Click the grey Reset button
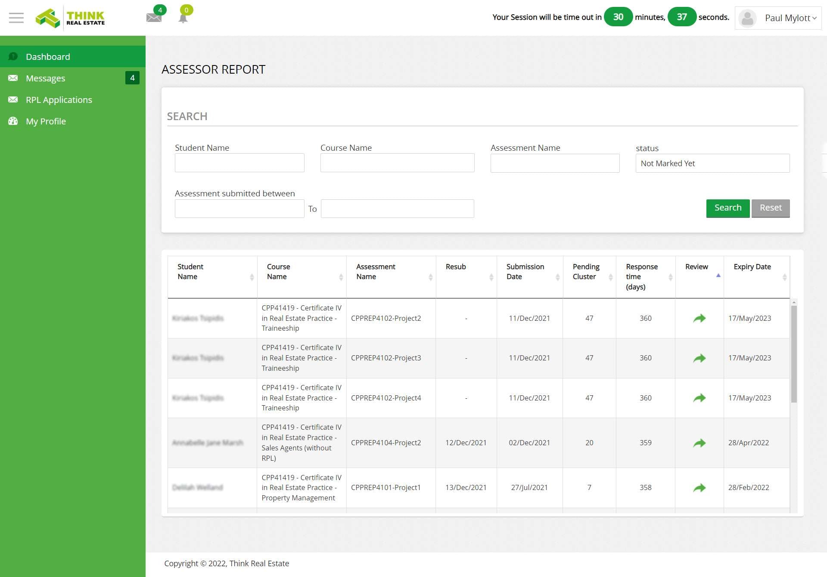This screenshot has height=577, width=827. (x=771, y=208)
